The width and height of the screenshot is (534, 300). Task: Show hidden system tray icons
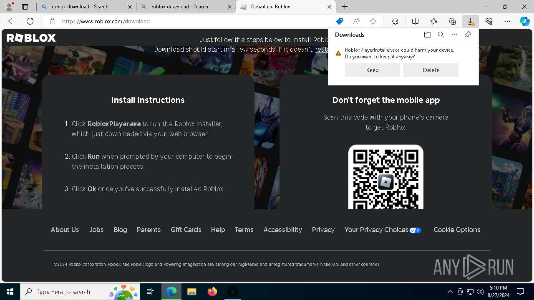[450, 292]
